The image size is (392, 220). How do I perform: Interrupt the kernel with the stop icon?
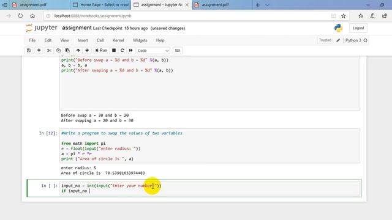tap(114, 50)
